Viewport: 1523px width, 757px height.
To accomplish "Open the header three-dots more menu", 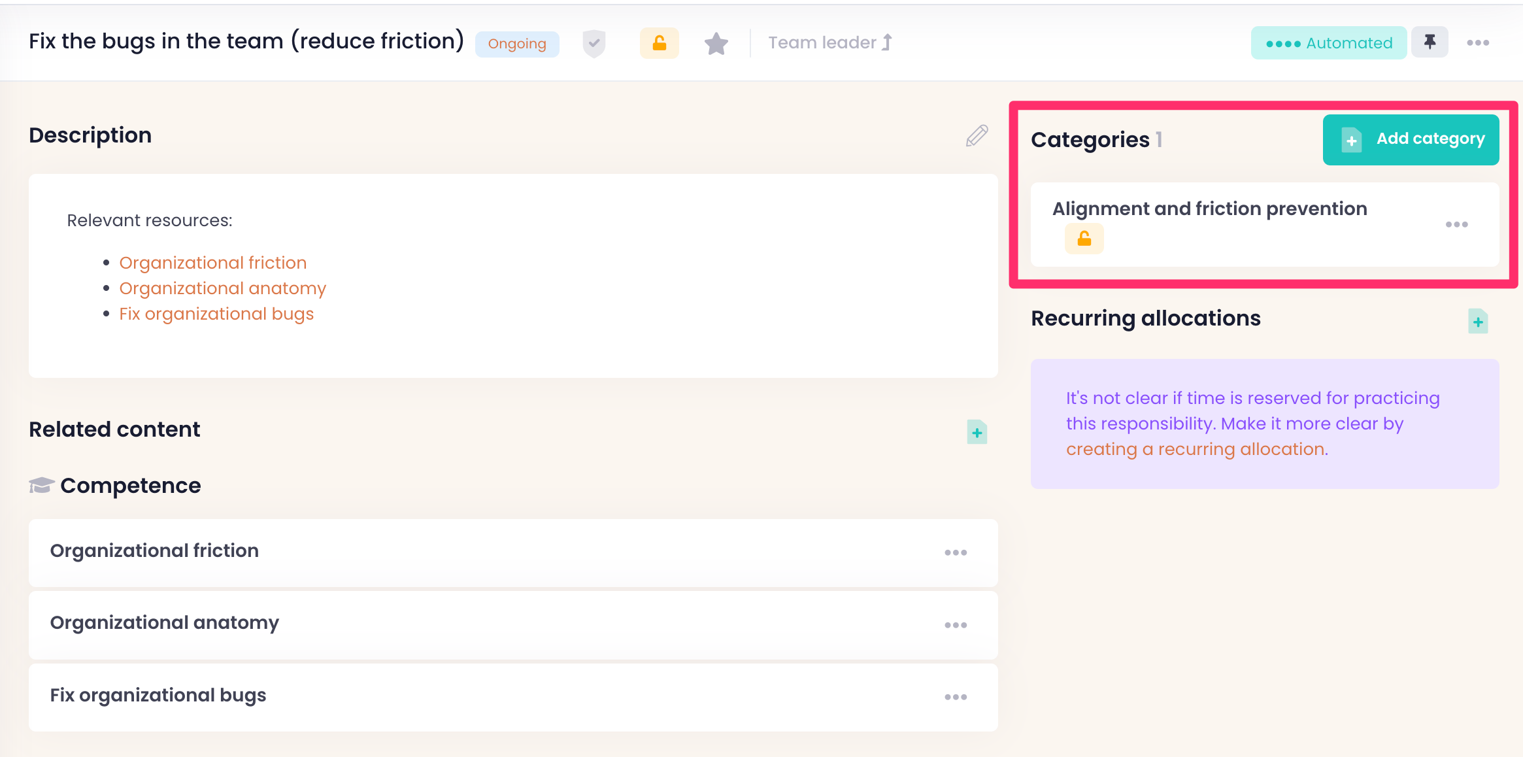I will (1477, 43).
